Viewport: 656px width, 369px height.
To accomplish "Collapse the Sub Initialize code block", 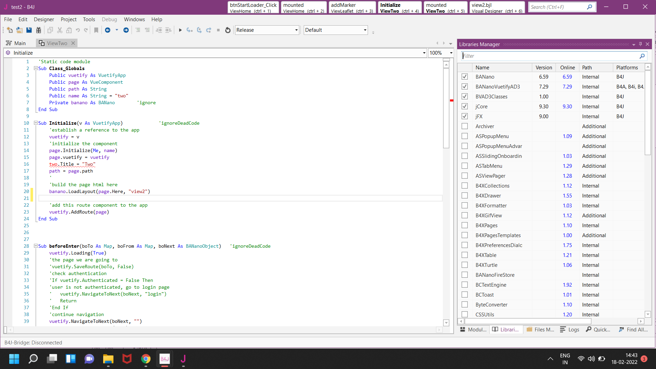I will pyautogui.click(x=36, y=123).
